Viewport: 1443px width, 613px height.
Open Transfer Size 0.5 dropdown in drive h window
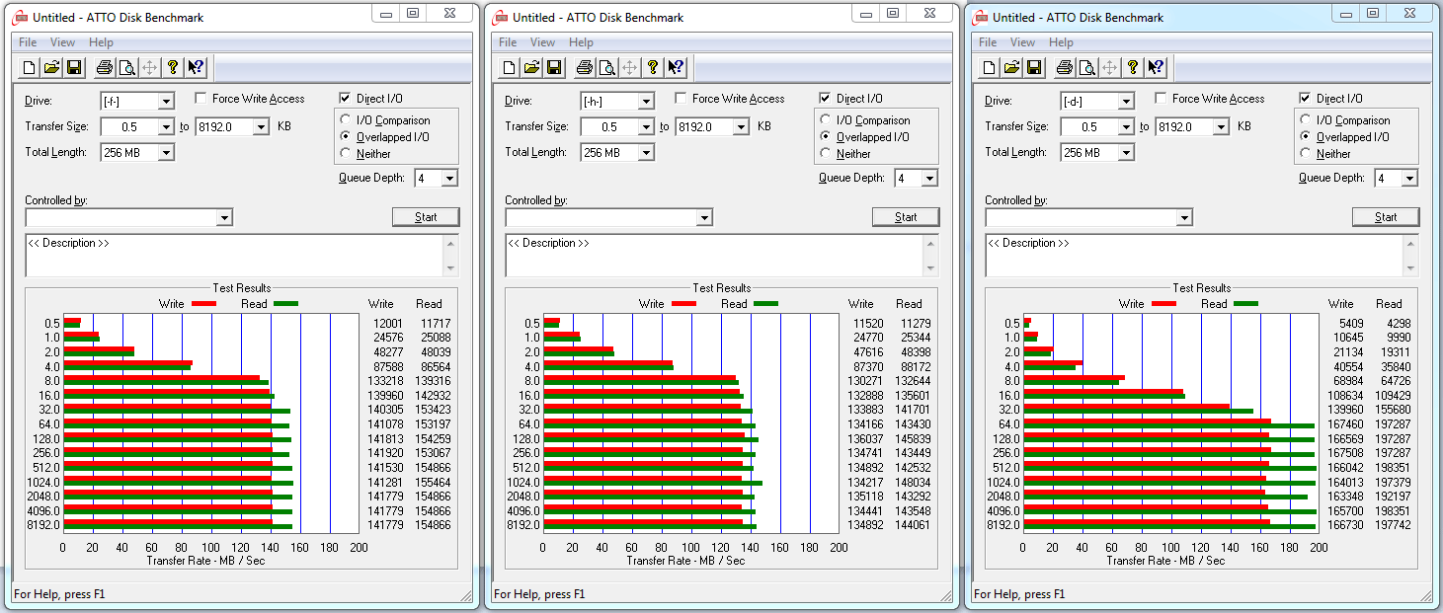pos(646,126)
